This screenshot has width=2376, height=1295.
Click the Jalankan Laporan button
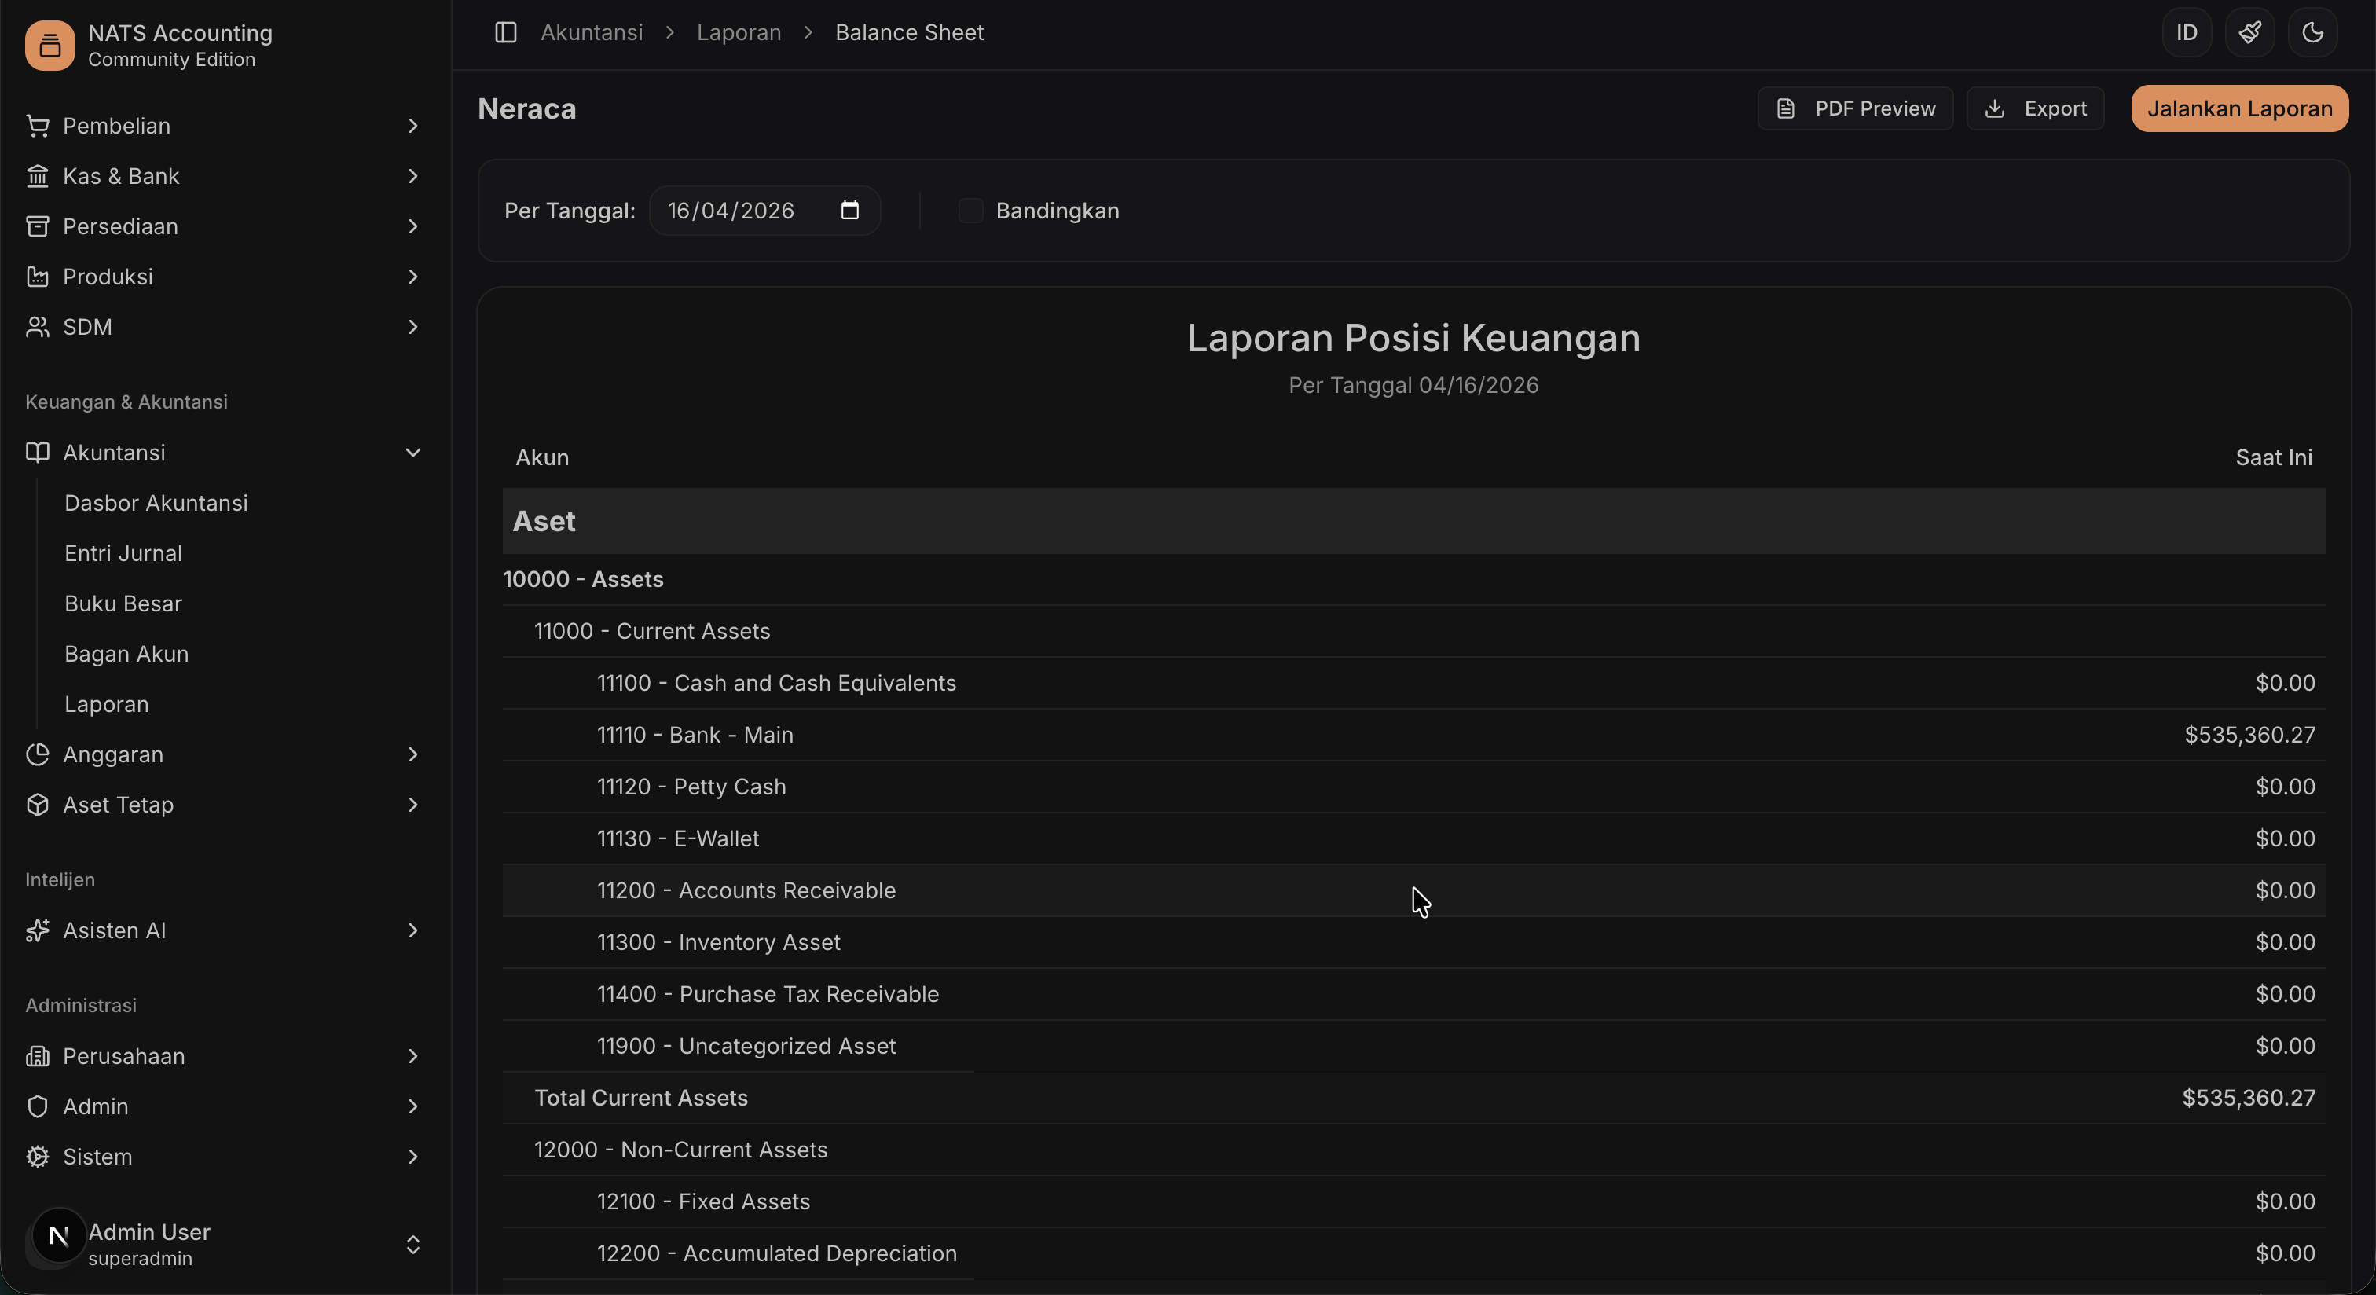pyautogui.click(x=2239, y=109)
